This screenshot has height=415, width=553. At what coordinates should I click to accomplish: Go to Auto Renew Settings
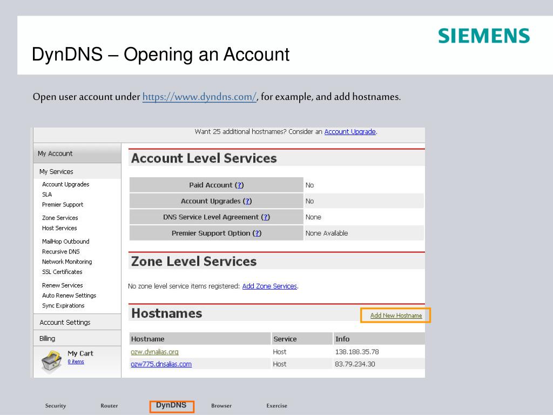click(x=69, y=296)
